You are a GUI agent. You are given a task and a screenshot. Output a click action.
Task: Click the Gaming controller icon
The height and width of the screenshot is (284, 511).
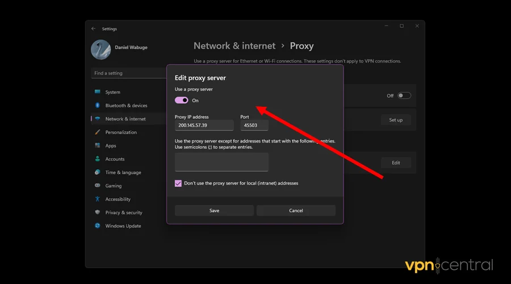click(98, 186)
